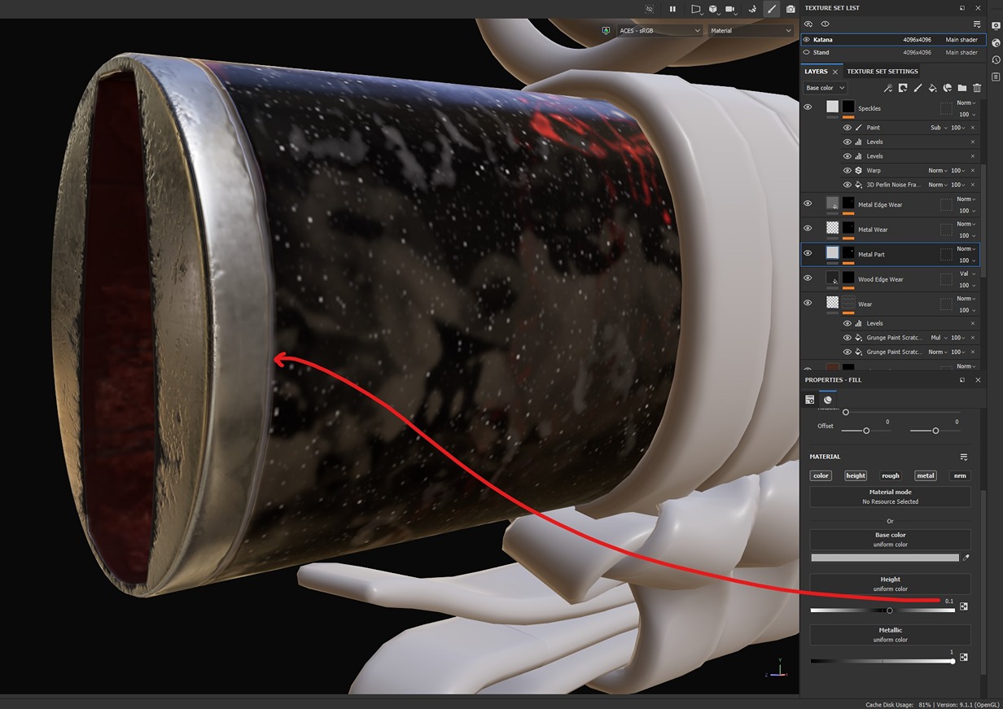Open the Material viewport mode dropdown
The width and height of the screenshot is (1003, 709).
pos(749,30)
